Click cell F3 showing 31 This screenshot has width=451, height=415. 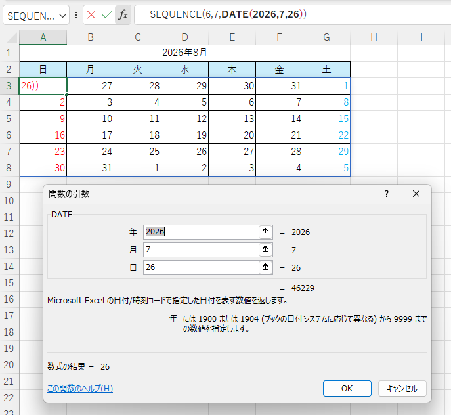[x=279, y=86]
